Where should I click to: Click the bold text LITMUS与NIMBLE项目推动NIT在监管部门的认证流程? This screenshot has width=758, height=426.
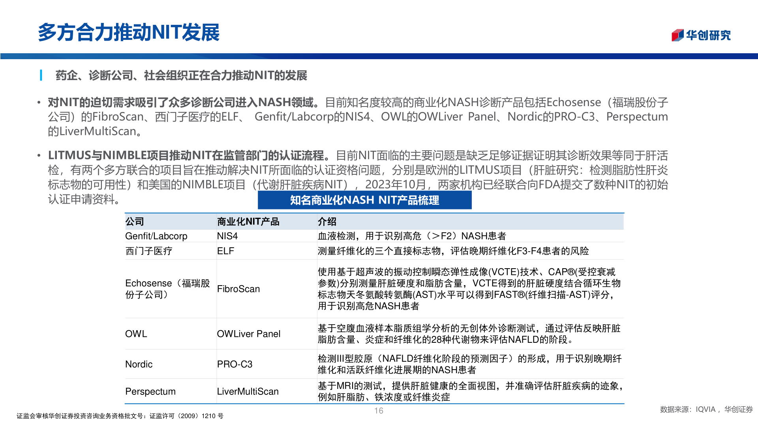tap(189, 156)
